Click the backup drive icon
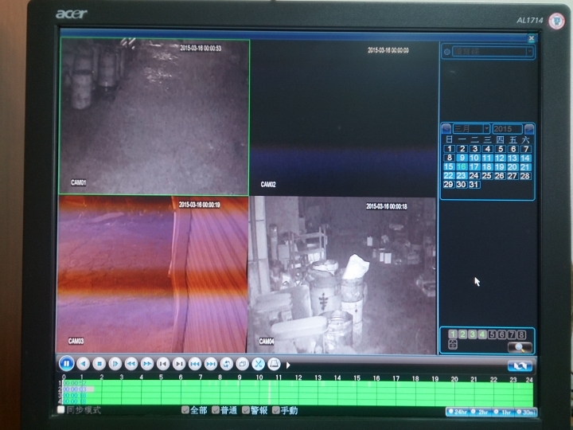Screen dimensions: 573x430 point(274,364)
